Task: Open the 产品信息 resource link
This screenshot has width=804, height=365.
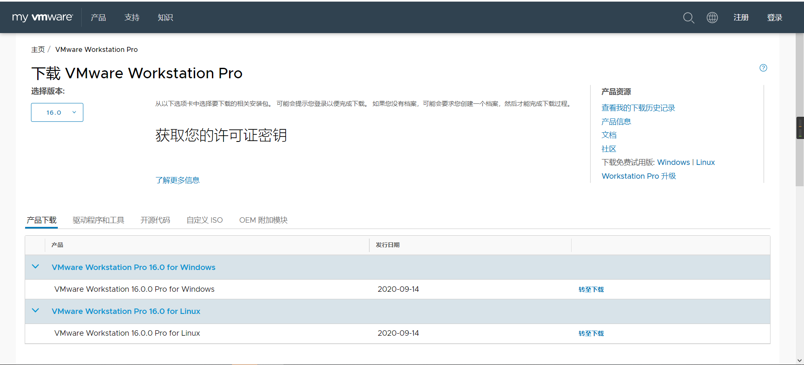Action: (x=616, y=122)
